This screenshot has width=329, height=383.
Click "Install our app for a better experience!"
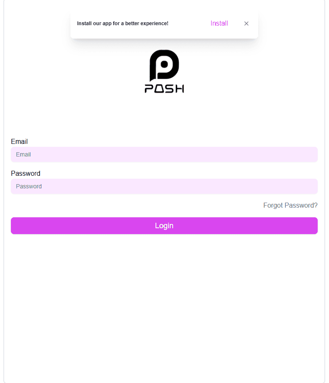123,23
